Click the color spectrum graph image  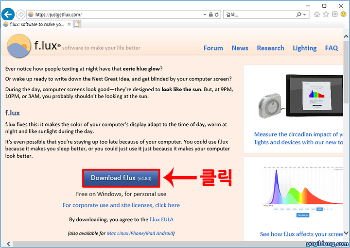(301, 193)
